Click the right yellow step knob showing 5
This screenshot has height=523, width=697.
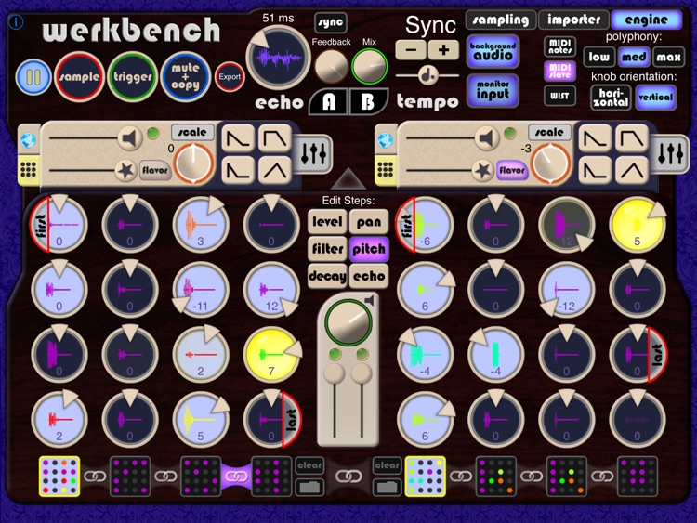pos(638,226)
